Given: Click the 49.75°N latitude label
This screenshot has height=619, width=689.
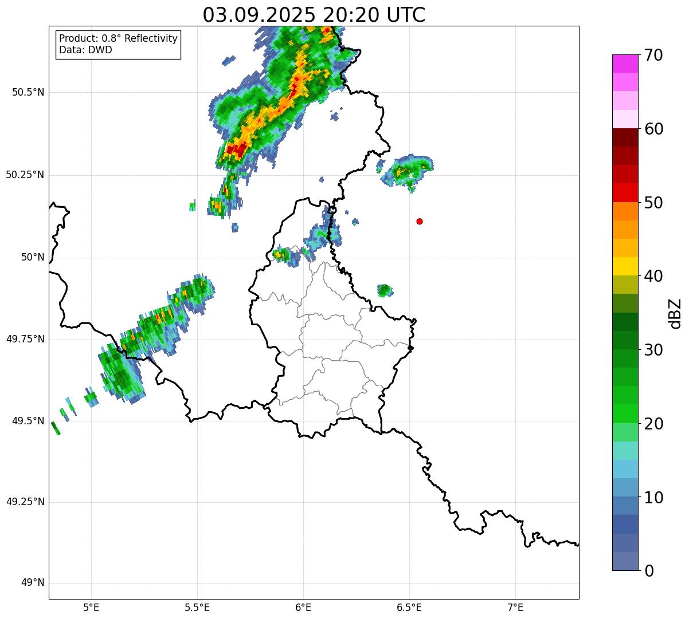Looking at the screenshot, I should pos(25,339).
